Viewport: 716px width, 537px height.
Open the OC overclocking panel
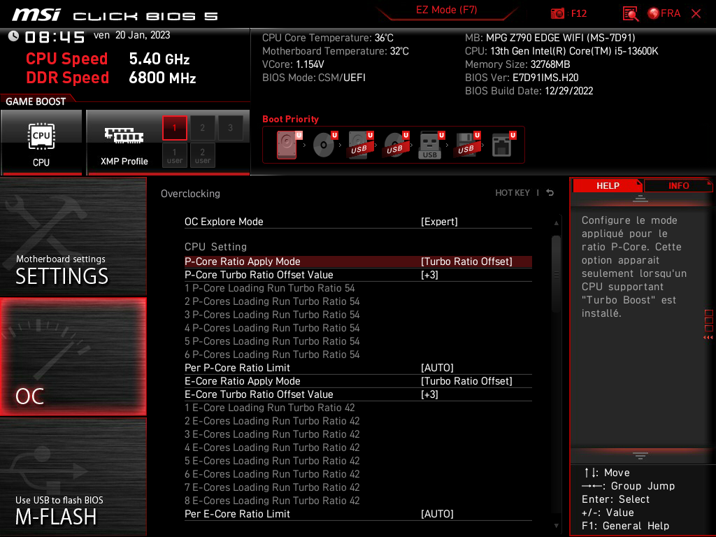click(x=73, y=357)
